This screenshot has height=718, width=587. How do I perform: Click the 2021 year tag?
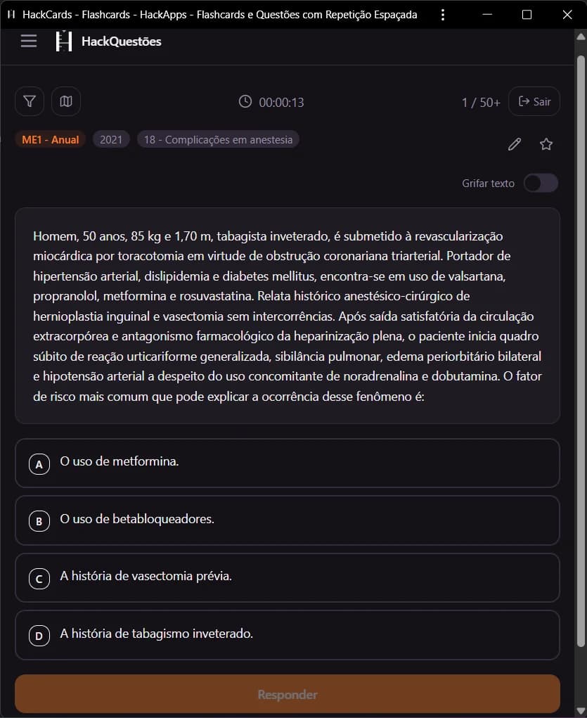111,139
